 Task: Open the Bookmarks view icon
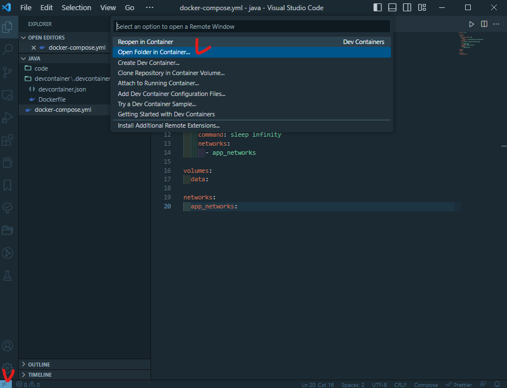pos(7,185)
